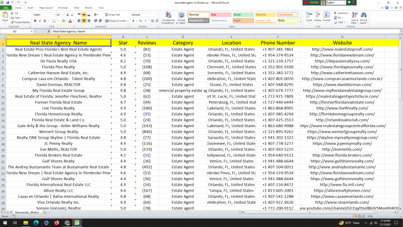403x227 pixels.
Task: Toggle Italic formatting
Action: point(40,21)
